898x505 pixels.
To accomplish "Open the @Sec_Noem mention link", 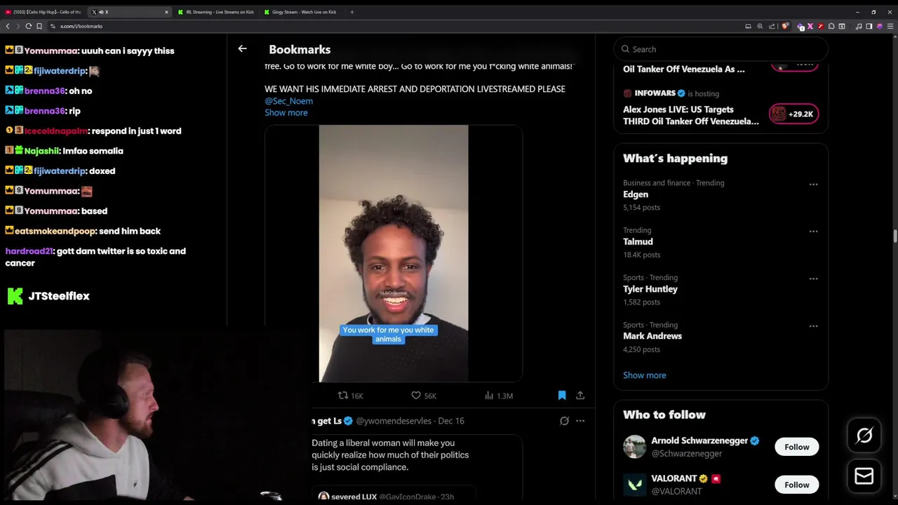I will tap(288, 101).
